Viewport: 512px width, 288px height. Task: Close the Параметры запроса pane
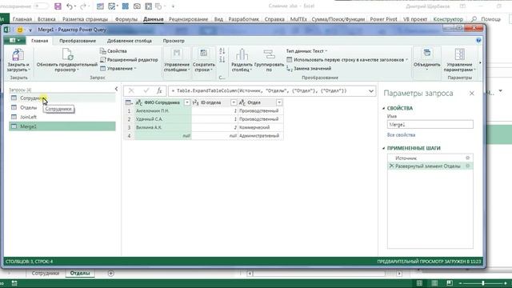coord(471,94)
